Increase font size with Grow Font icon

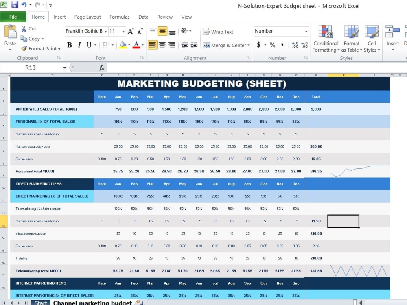(x=131, y=31)
